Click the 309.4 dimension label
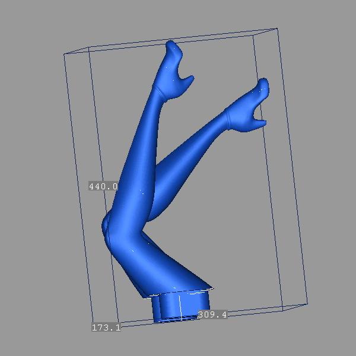Screen dimensions: 356x356 (x=212, y=314)
